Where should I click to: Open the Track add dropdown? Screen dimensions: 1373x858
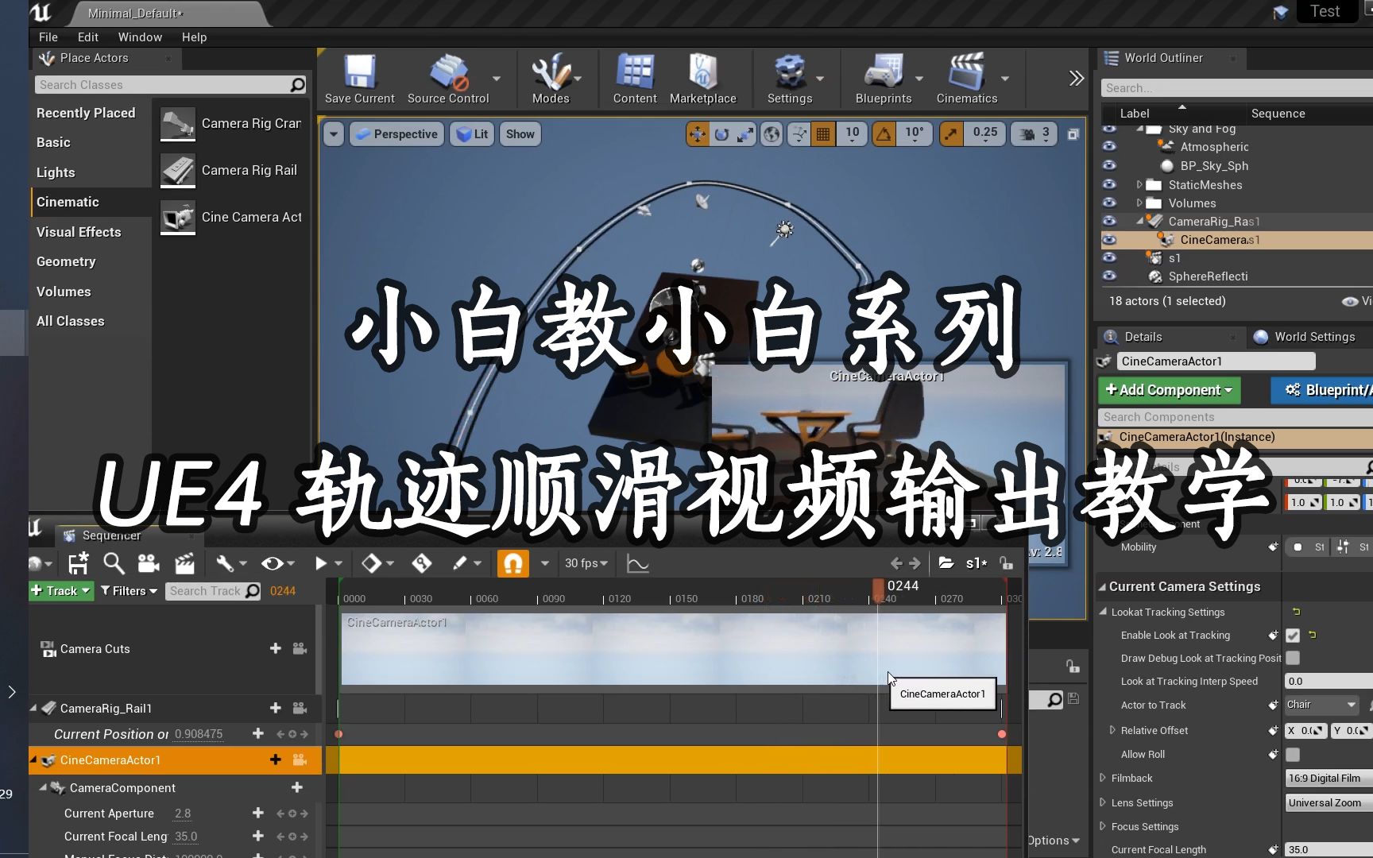pyautogui.click(x=62, y=590)
